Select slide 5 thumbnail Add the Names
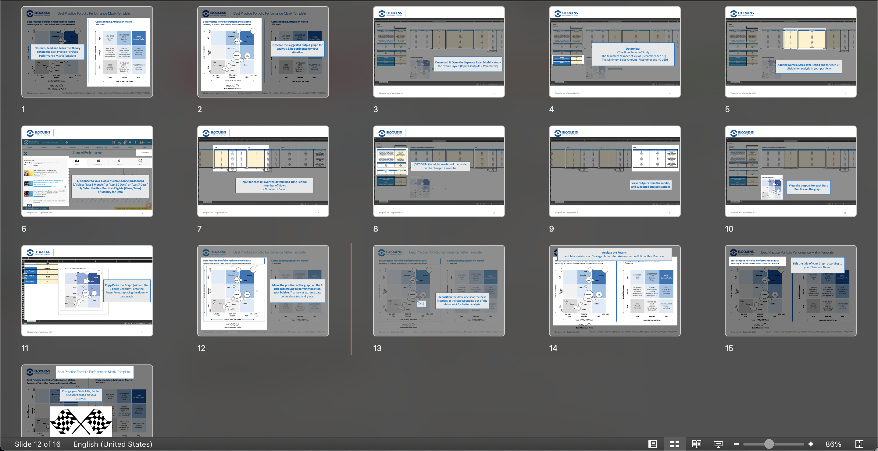 (x=791, y=52)
